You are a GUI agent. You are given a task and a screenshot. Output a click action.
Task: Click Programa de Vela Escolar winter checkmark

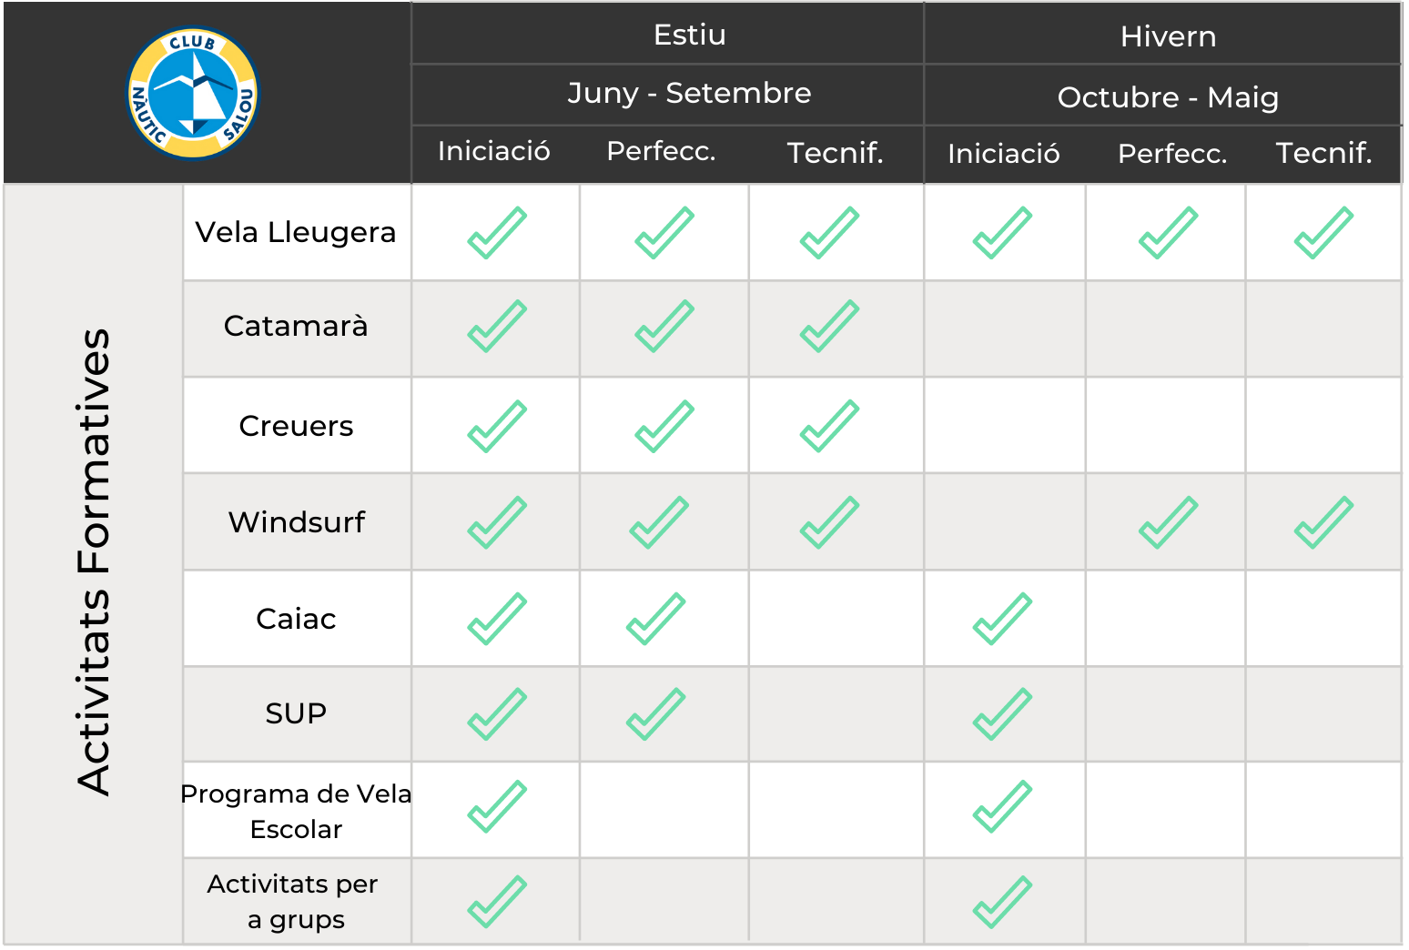pos(1002,806)
